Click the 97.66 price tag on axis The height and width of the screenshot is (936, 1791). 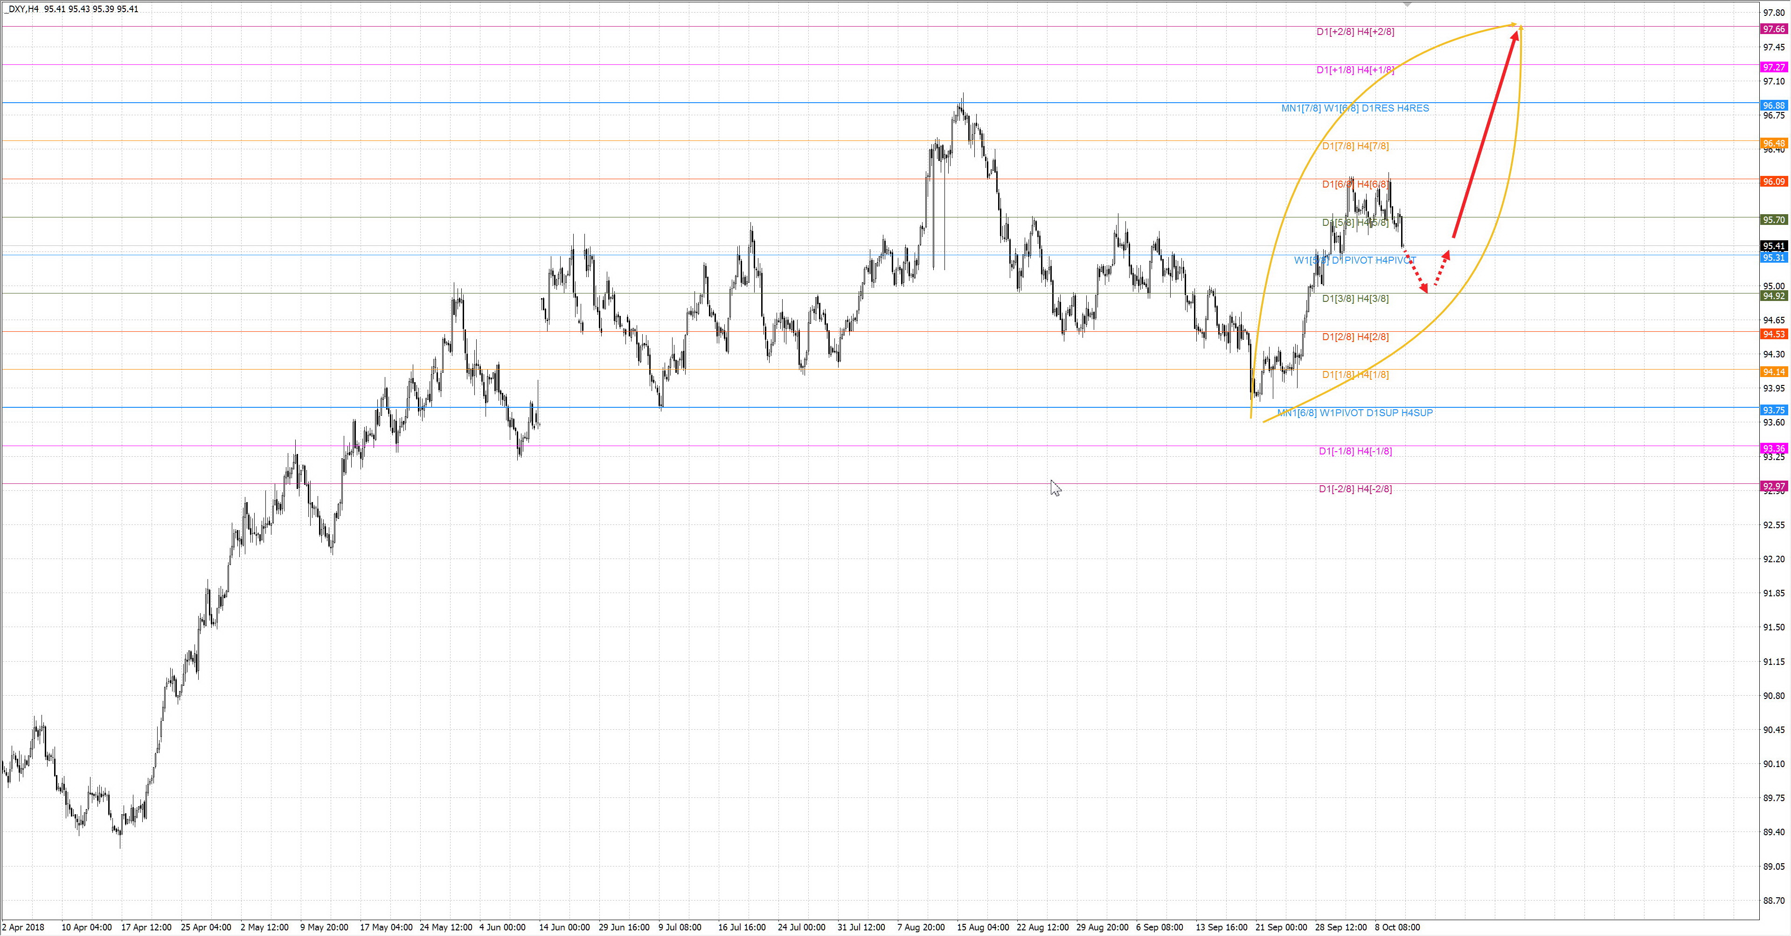[x=1774, y=29]
